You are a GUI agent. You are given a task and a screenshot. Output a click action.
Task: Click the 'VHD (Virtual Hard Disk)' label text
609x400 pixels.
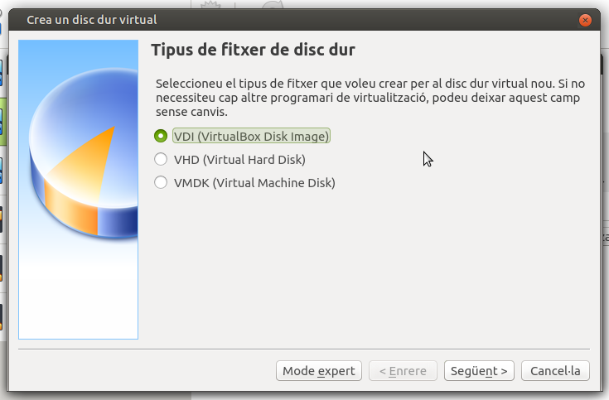point(239,159)
